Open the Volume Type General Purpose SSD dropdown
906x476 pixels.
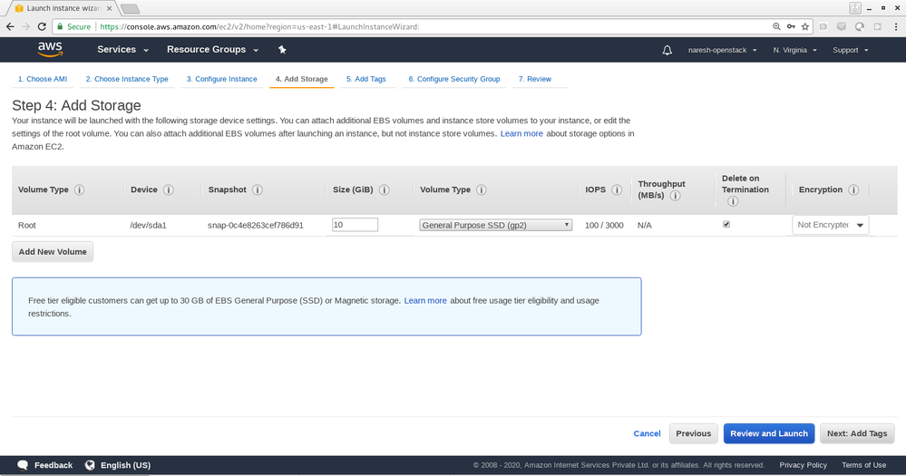tap(495, 225)
